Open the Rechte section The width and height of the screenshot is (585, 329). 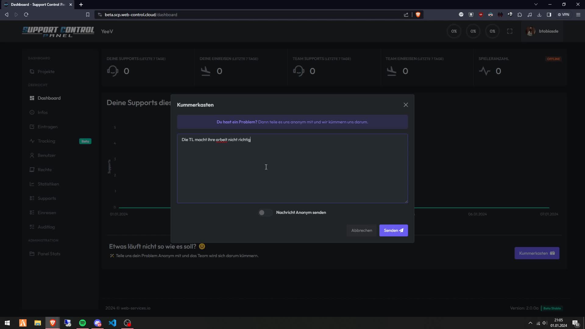coord(45,169)
